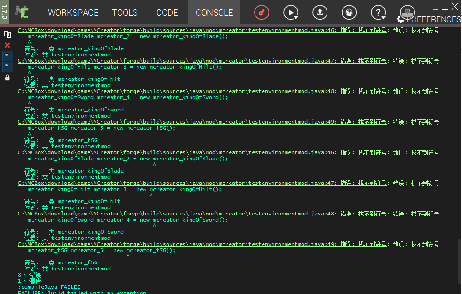This screenshot has height=294, width=462.
Task: Click first 'mcreator_fSG mcreator_5' code line
Action: (x=101, y=128)
